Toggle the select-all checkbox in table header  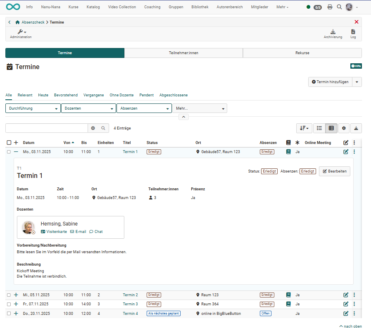point(9,143)
